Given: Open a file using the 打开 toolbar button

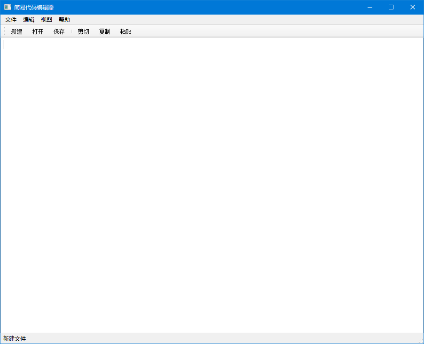Looking at the screenshot, I should pyautogui.click(x=38, y=31).
